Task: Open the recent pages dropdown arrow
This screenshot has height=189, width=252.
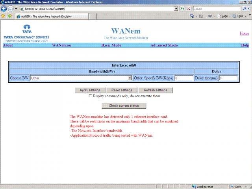Action: [x=16, y=9]
